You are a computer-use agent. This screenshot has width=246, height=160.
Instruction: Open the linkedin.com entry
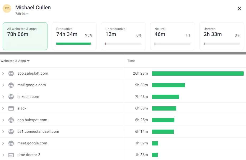pos(3,97)
